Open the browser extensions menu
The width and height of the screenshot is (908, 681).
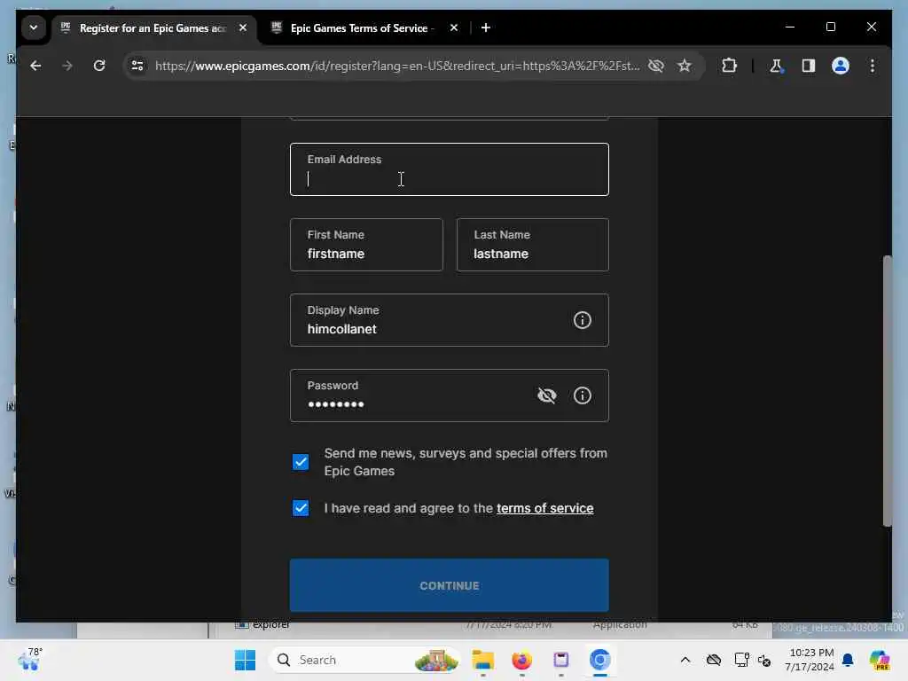click(729, 66)
